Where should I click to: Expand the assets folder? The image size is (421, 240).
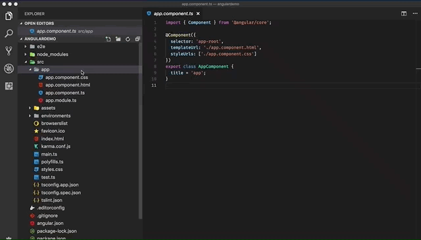click(30, 108)
